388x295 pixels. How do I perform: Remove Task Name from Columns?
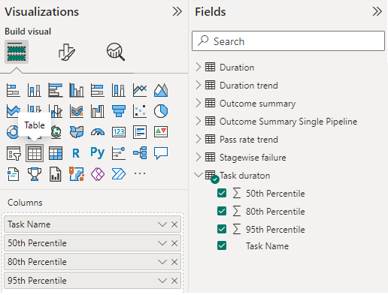click(174, 224)
